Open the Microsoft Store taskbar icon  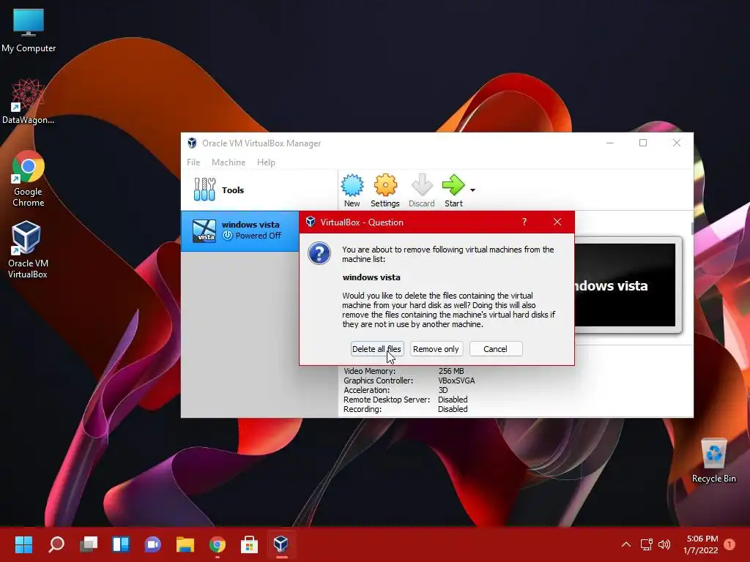pos(249,544)
